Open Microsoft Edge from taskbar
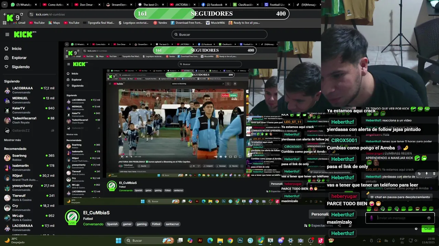 click(x=210, y=241)
